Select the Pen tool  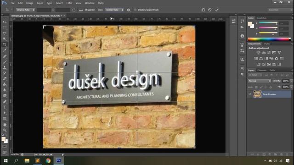[5, 102]
